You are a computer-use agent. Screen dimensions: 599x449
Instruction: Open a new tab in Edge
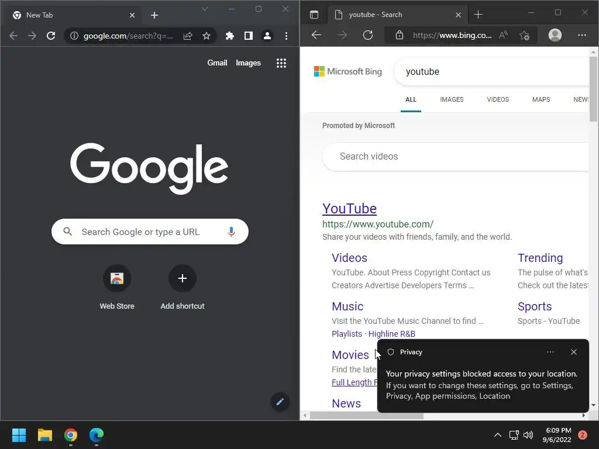478,15
